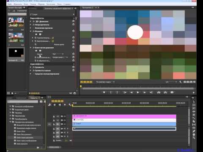
Task: Open playback resolution dropdown in monitor
Action: click(x=171, y=82)
